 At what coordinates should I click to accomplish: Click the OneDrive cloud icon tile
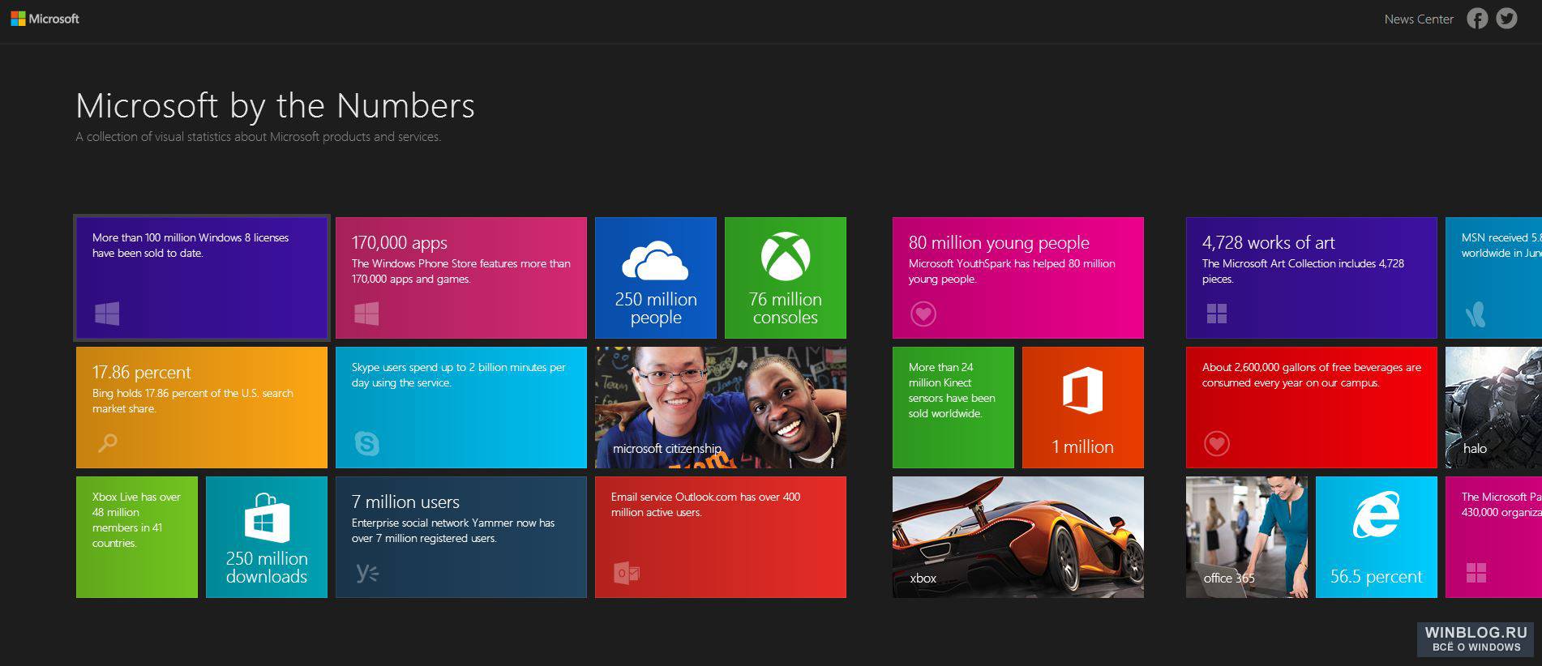(x=655, y=261)
